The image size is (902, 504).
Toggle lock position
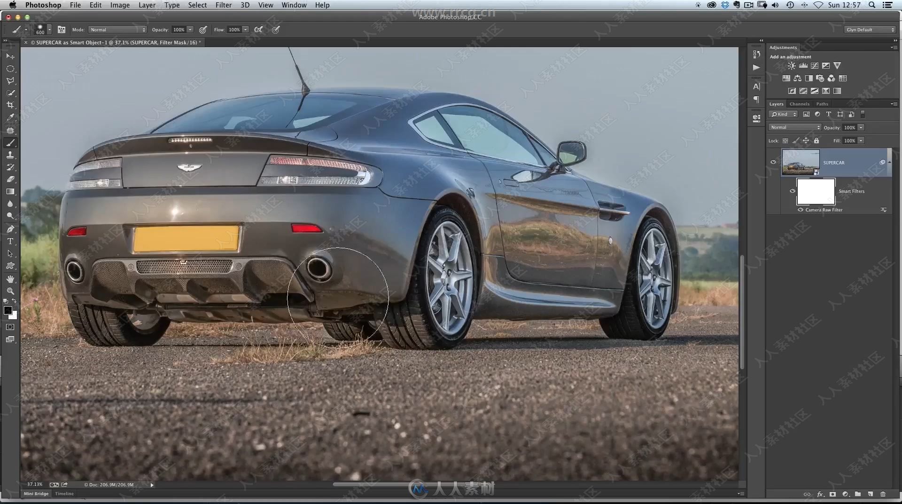pyautogui.click(x=806, y=141)
